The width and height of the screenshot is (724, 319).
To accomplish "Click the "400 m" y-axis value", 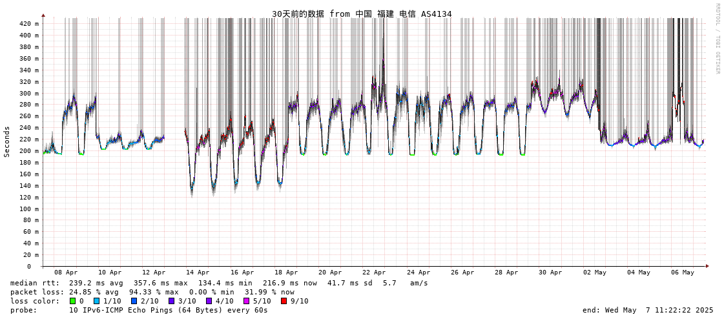I will (30, 35).
